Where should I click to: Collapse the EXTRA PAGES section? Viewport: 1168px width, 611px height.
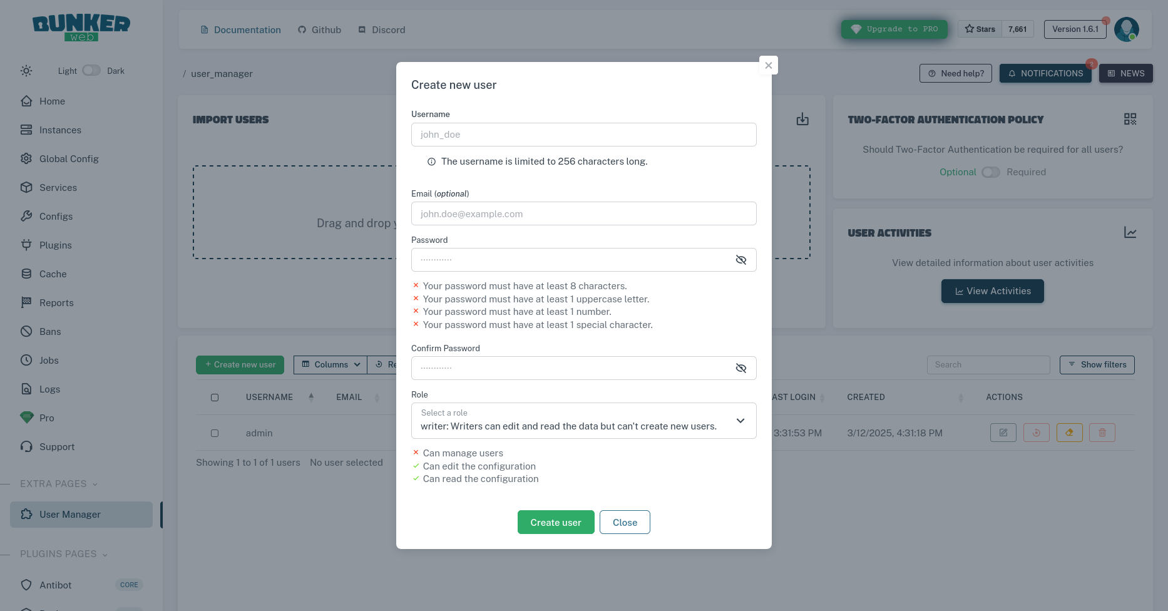click(95, 483)
